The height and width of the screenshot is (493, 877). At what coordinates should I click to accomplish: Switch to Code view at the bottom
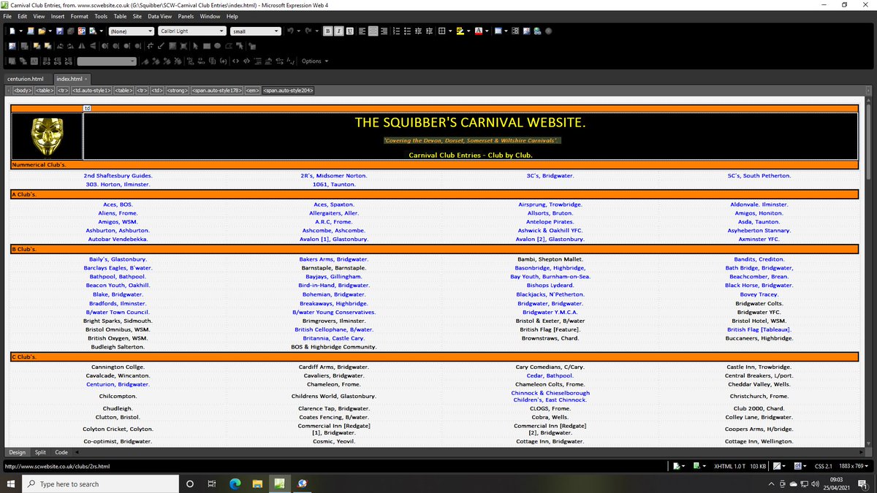61,452
